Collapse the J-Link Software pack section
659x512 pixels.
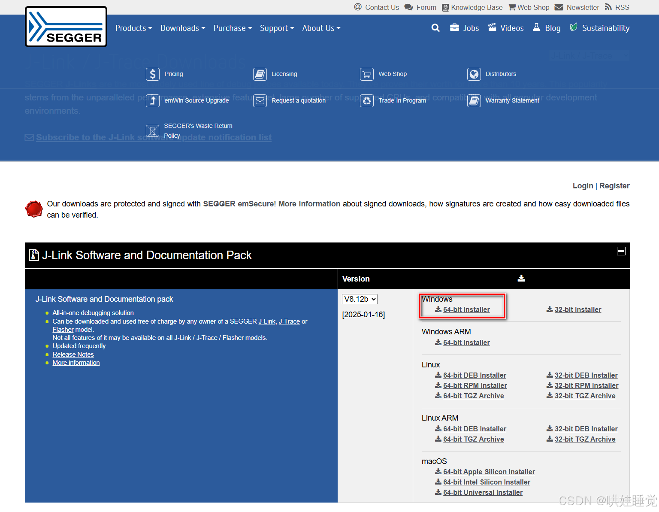point(621,251)
